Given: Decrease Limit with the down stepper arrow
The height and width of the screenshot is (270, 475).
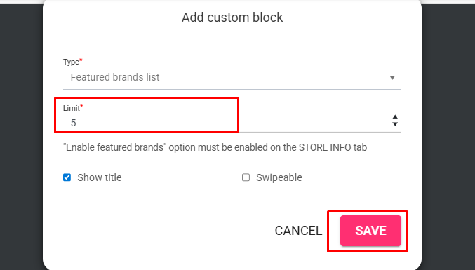Looking at the screenshot, I should pos(395,124).
